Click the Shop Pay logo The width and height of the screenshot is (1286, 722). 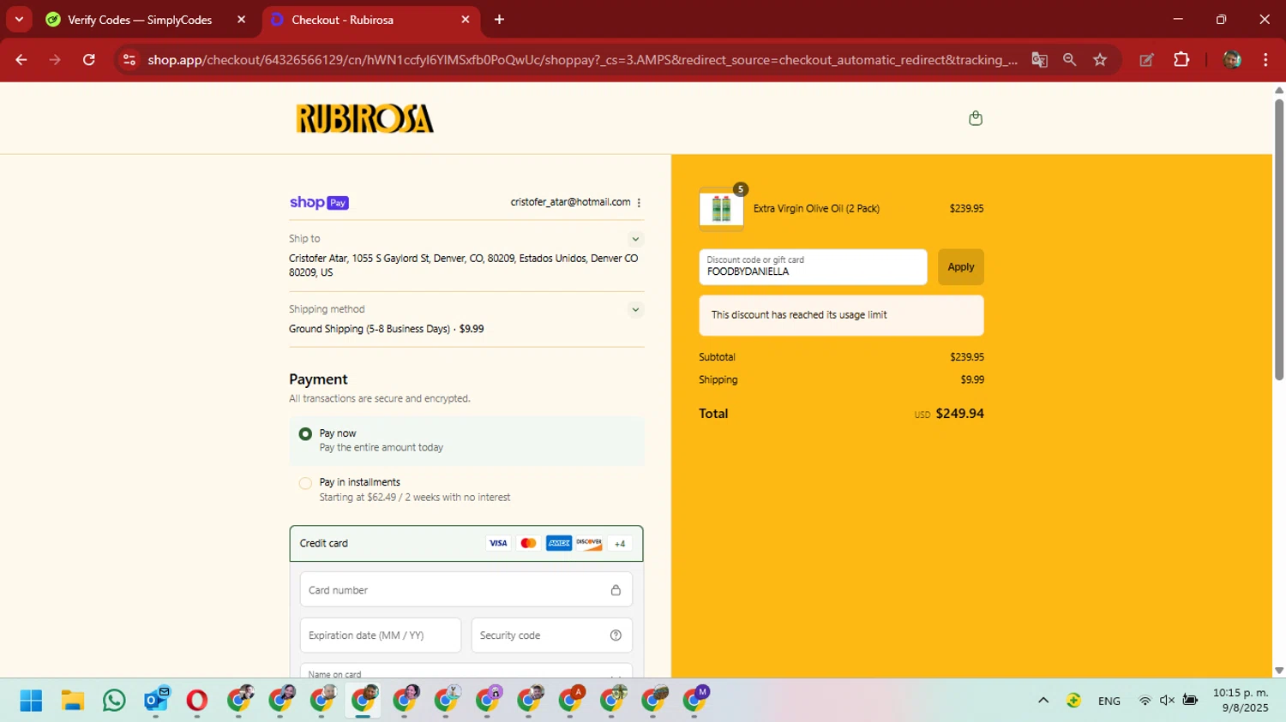(x=319, y=203)
